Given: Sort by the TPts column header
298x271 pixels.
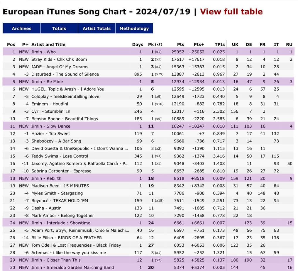Looking at the screenshot, I should coord(220,45).
